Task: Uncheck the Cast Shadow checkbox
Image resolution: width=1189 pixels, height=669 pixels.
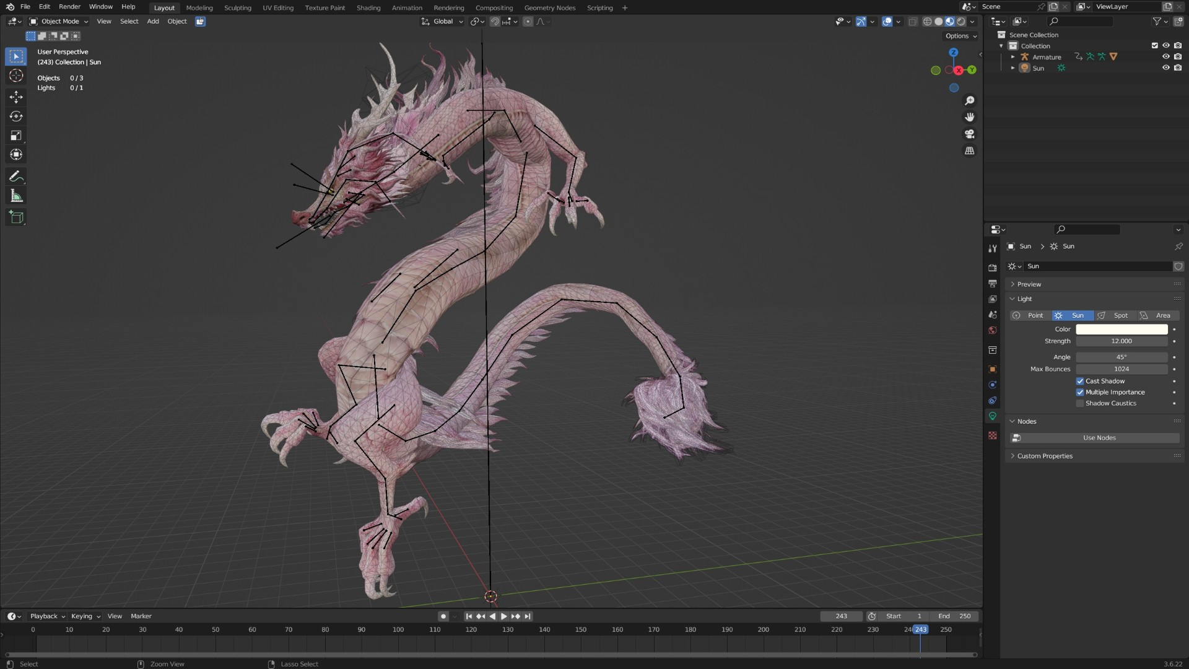Action: [x=1080, y=381]
